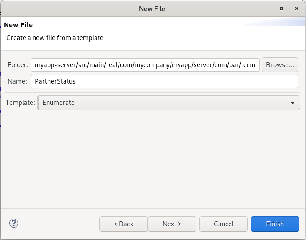306x240 pixels.
Task: Open the Enumerate template combo box
Action: [x=169, y=103]
